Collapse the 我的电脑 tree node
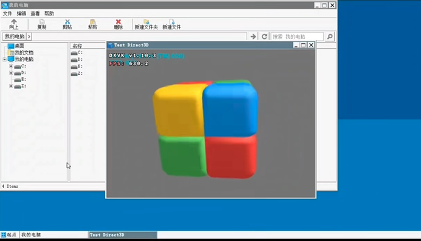 [5, 59]
